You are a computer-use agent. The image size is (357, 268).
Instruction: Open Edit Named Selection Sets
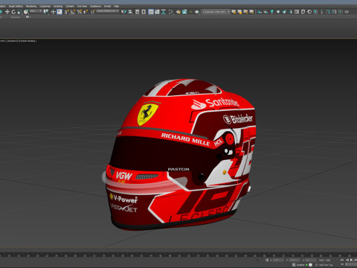[93, 12]
